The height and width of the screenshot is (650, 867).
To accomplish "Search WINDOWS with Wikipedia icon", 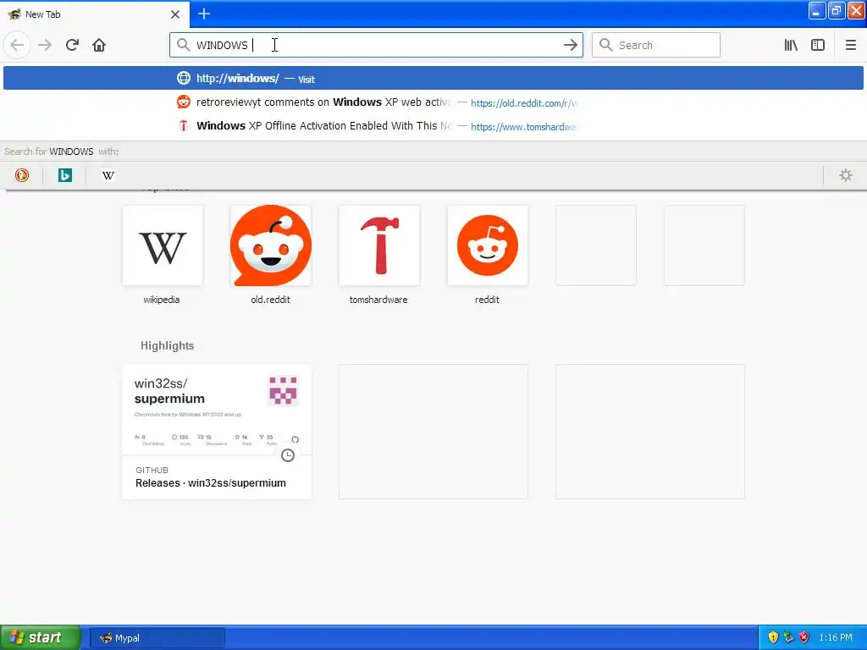I will pos(108,175).
